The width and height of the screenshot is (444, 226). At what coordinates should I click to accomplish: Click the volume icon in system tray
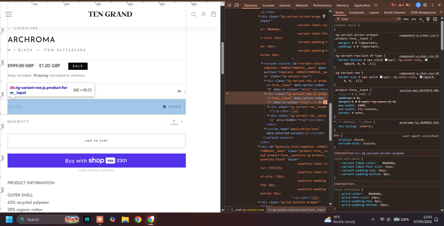[x=388, y=219]
